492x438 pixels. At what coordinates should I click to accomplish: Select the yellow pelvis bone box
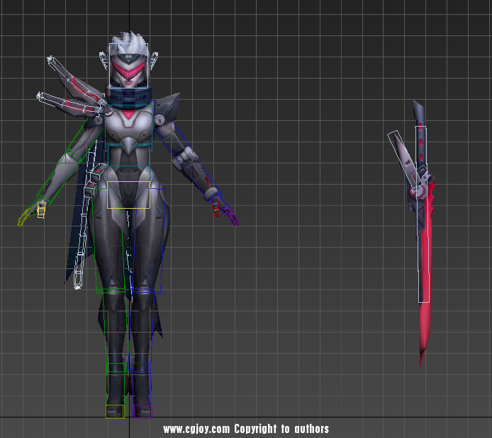[128, 195]
